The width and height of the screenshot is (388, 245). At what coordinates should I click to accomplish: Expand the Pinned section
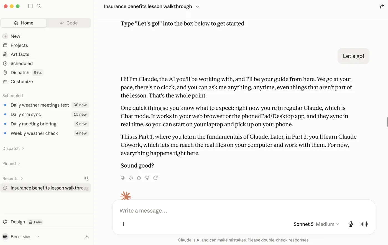(x=11, y=164)
